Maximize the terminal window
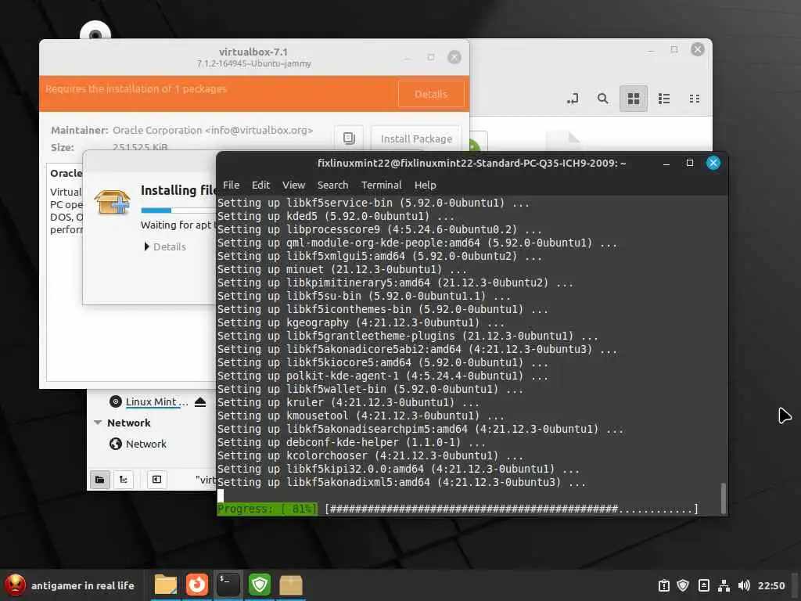Image resolution: width=801 pixels, height=601 pixels. click(x=690, y=163)
